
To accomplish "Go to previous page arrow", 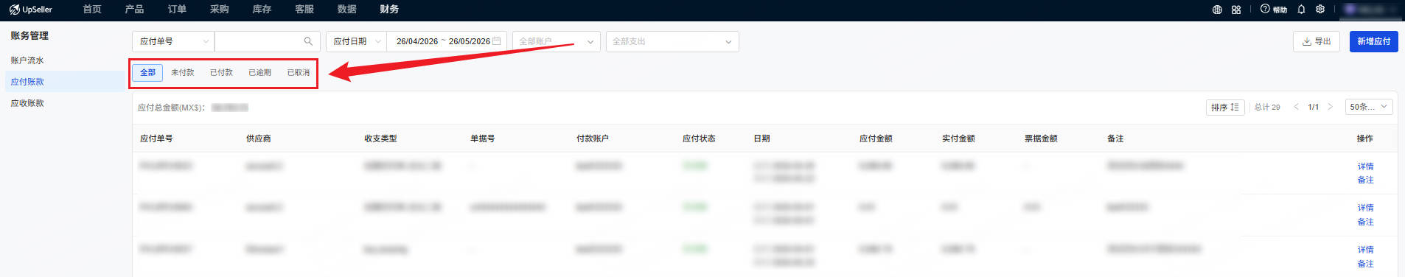I will coord(1296,107).
